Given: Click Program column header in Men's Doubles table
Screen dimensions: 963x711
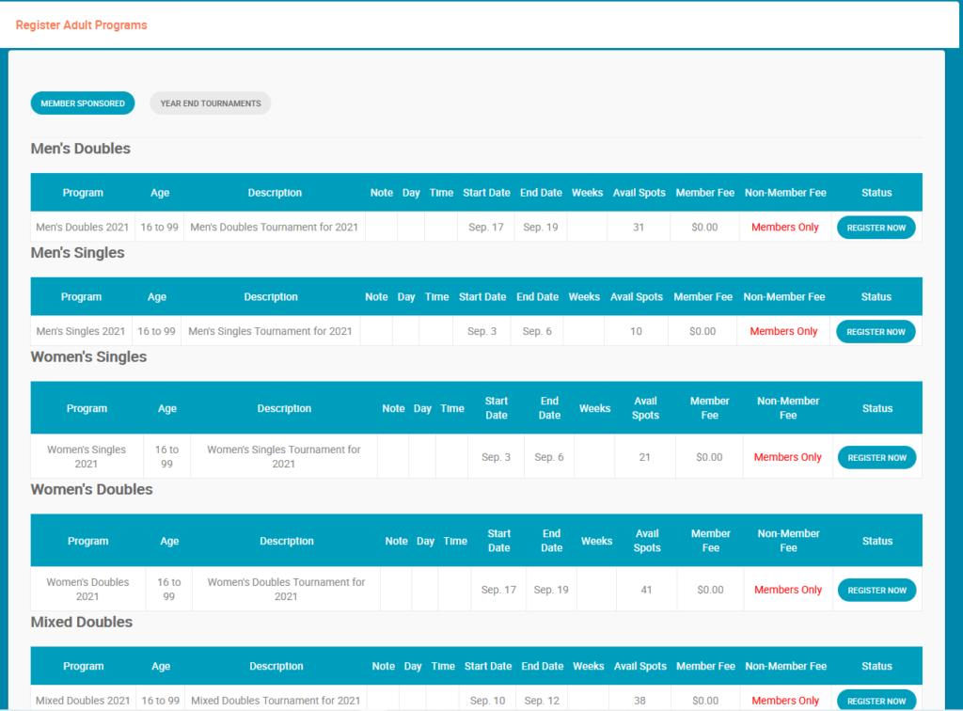Looking at the screenshot, I should click(83, 193).
